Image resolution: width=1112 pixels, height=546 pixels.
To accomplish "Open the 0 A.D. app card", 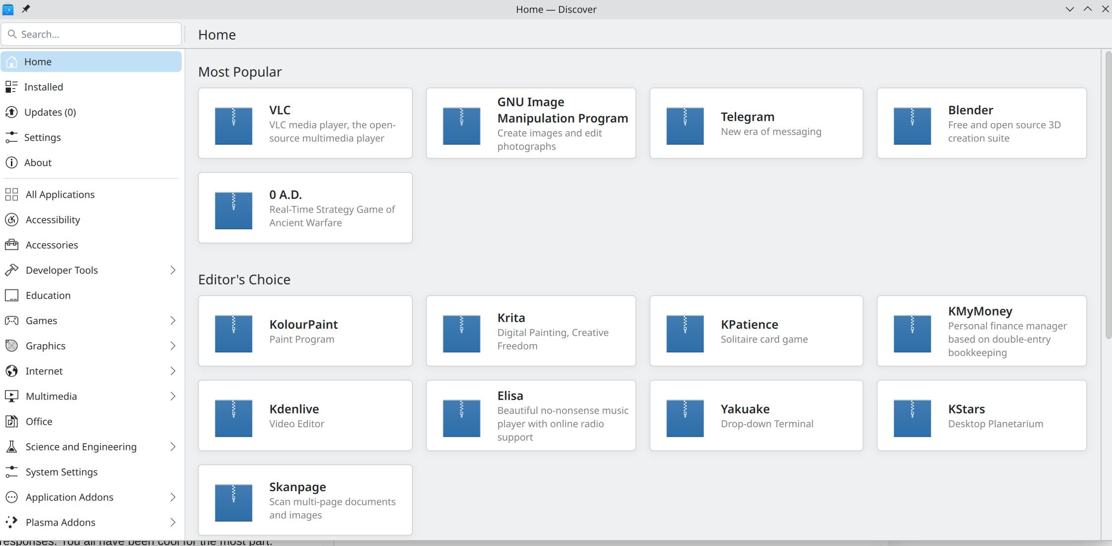I will 305,208.
